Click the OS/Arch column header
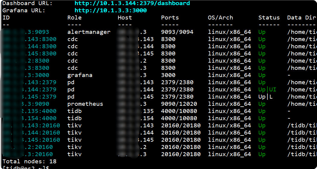Image resolution: width=317 pixels, height=169 pixels. pyautogui.click(x=220, y=18)
